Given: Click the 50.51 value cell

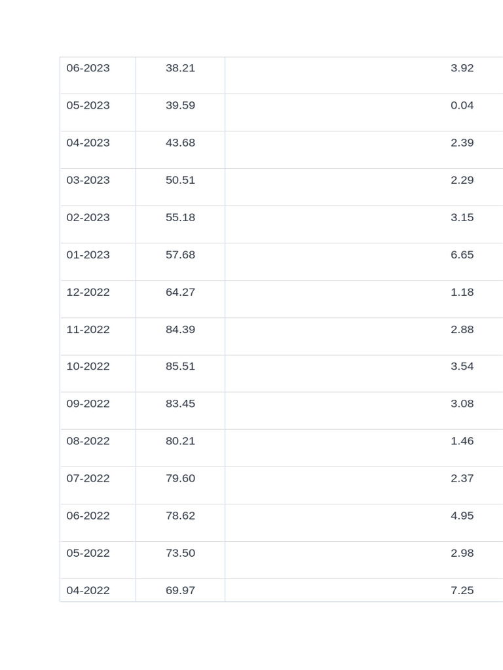Looking at the screenshot, I should tap(180, 180).
